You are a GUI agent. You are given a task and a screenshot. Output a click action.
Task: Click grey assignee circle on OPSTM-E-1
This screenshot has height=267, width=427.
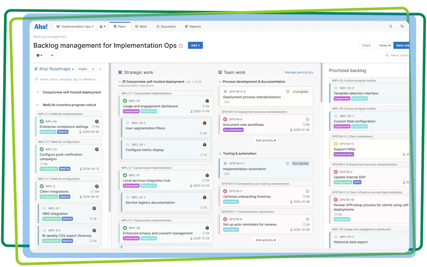coord(287,164)
